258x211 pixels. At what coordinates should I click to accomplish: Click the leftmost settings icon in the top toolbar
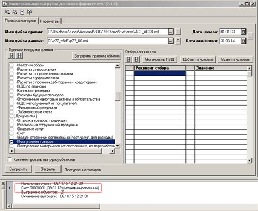[8, 12]
